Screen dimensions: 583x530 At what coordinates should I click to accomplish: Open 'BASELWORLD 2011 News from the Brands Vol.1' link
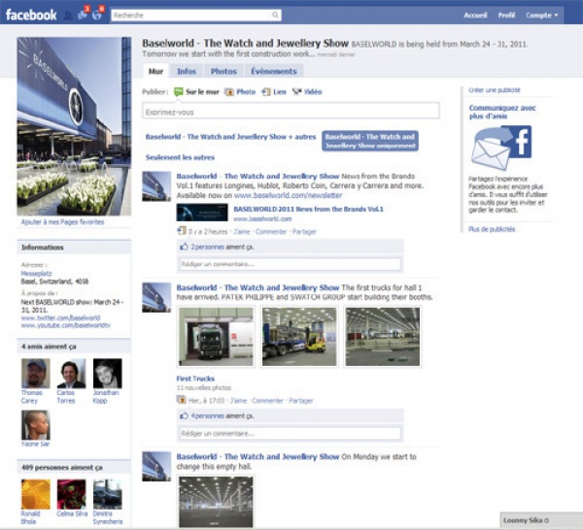coord(308,209)
